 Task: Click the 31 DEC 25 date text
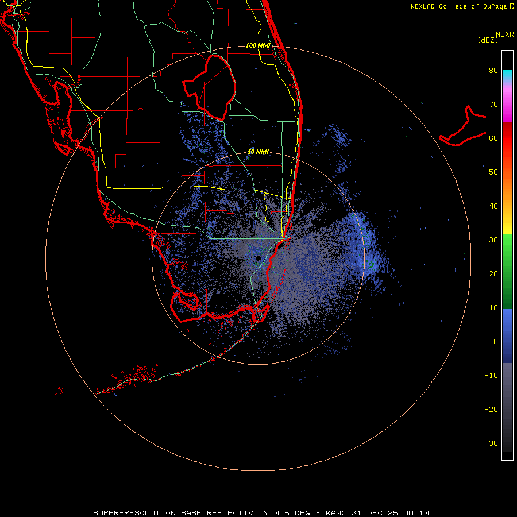376,513
